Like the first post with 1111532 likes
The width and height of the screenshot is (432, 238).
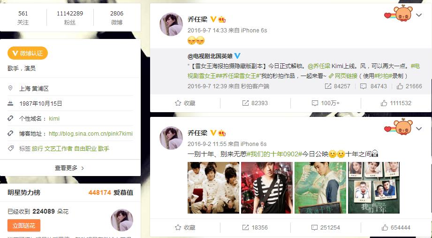384,103
